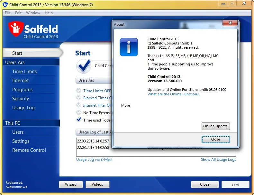Image resolution: width=254 pixels, height=195 pixels.
Task: Open Settings in the sidebar
Action: click(x=21, y=141)
